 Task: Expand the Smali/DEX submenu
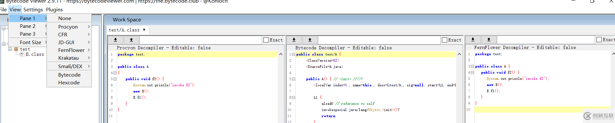tap(69, 66)
